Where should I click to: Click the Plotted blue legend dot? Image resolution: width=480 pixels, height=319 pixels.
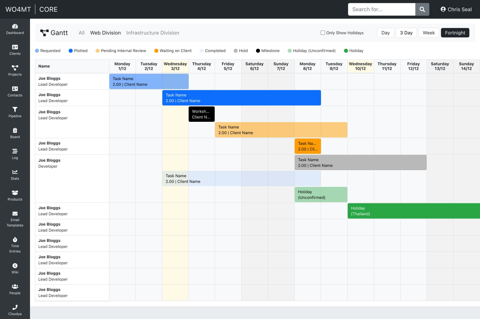(71, 51)
